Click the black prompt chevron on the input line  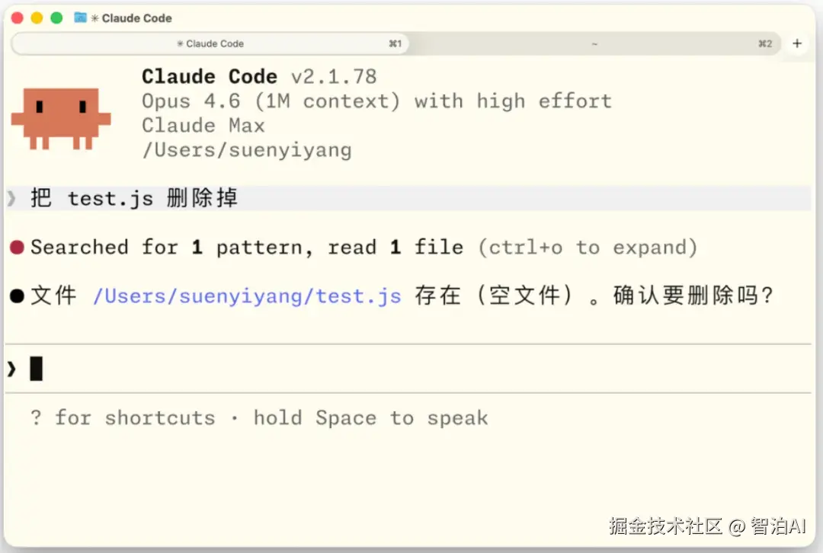pos(11,369)
